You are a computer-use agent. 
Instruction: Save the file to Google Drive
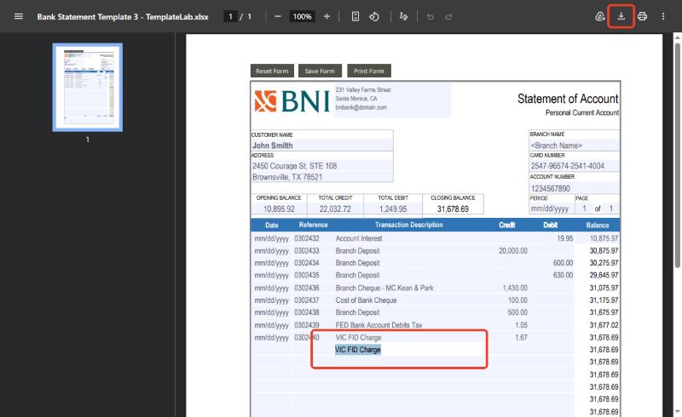(600, 16)
